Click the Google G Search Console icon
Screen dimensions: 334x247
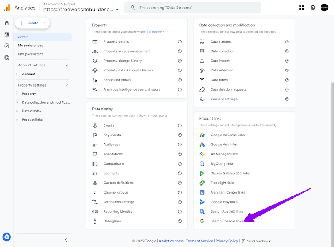coord(202,221)
